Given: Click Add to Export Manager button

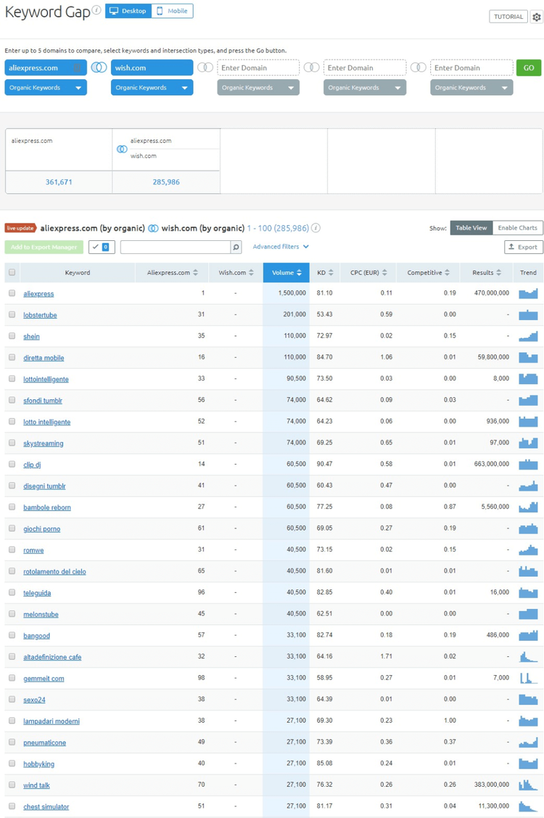Looking at the screenshot, I should tap(44, 248).
